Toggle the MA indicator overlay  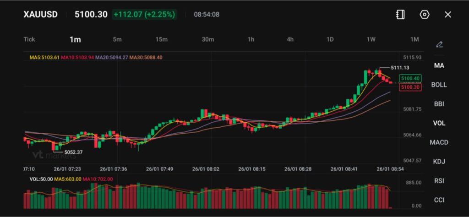[439, 65]
